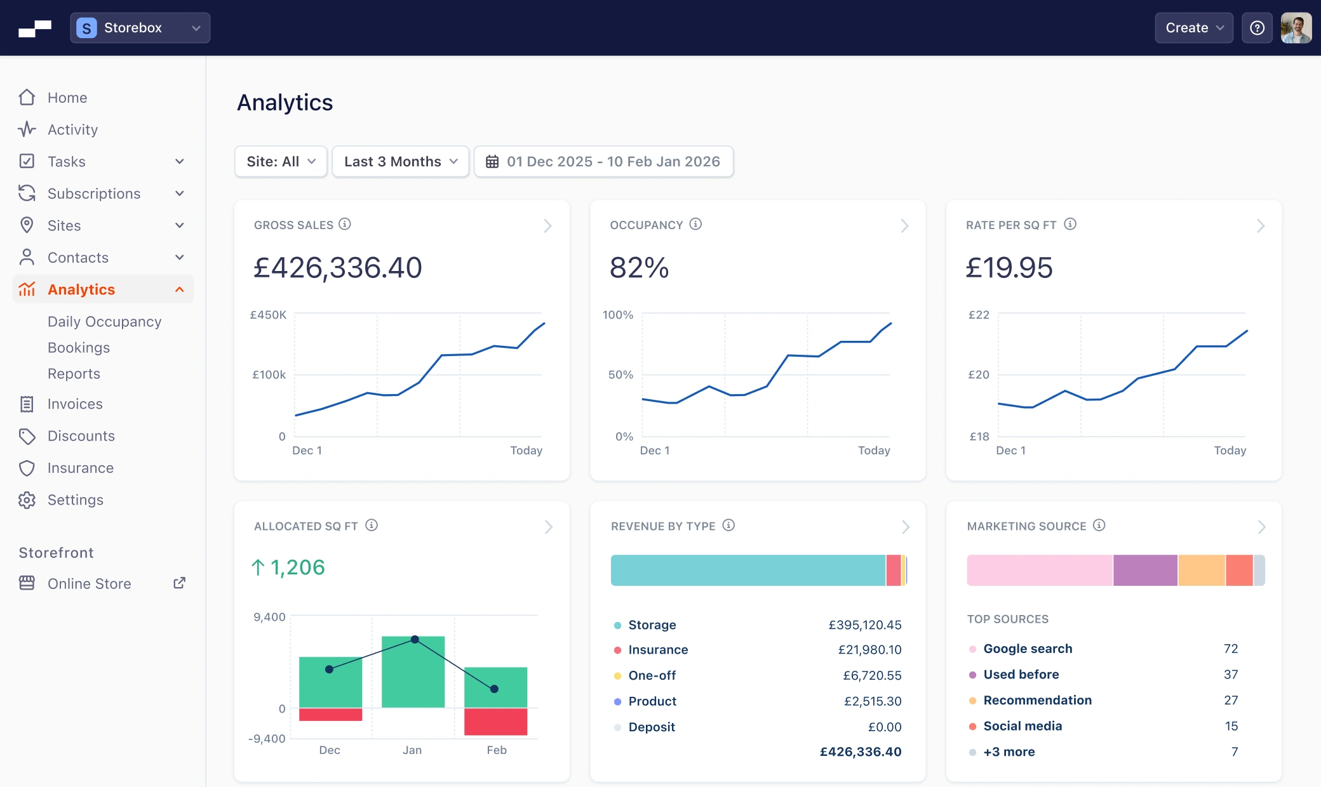The image size is (1321, 787).
Task: Click the calendar icon in the date range filter
Action: tap(492, 161)
